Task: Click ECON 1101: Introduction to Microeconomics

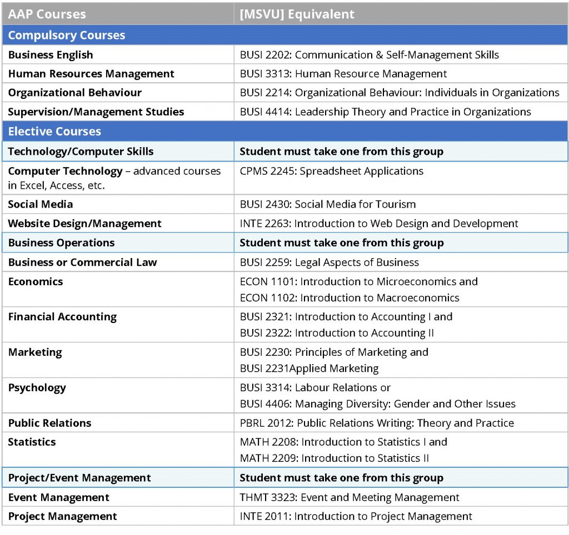Action: click(358, 281)
